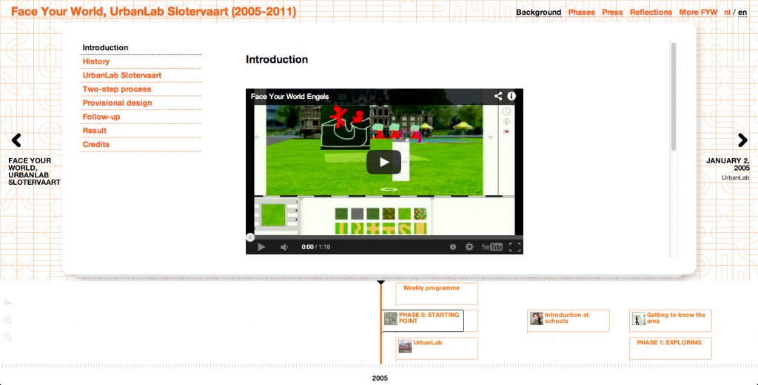Click the content panel scrollbar

click(674, 97)
